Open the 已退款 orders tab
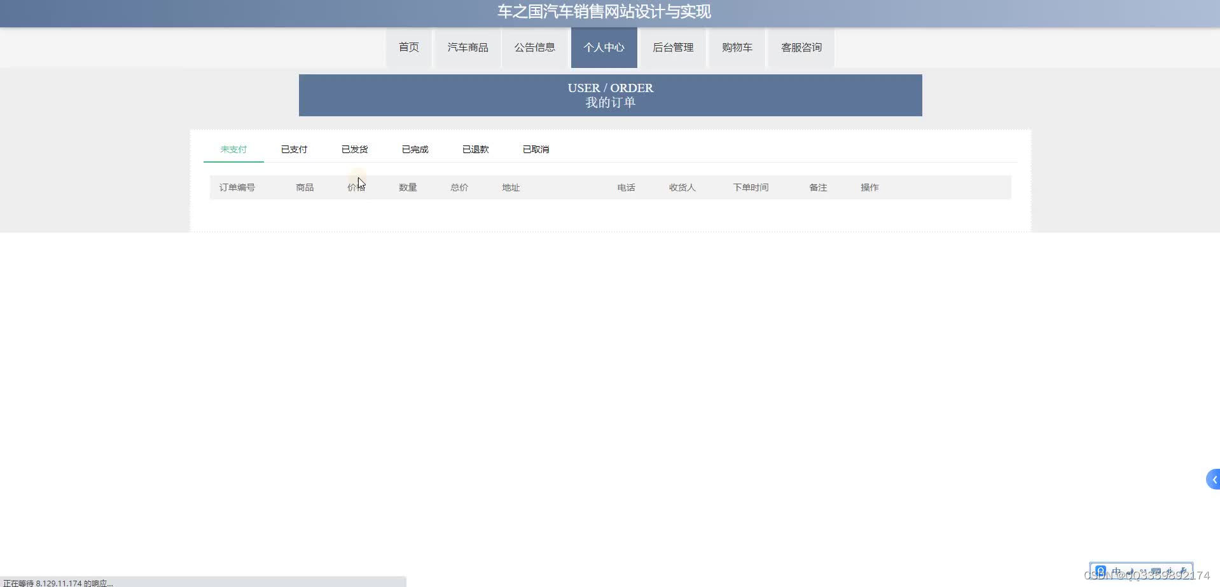The height and width of the screenshot is (587, 1220). pyautogui.click(x=475, y=149)
